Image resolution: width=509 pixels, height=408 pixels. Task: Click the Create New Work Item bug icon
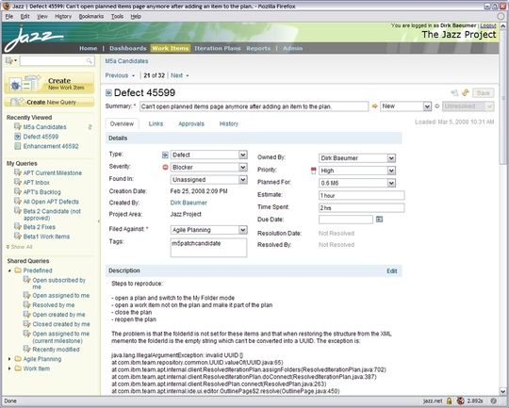(x=15, y=85)
